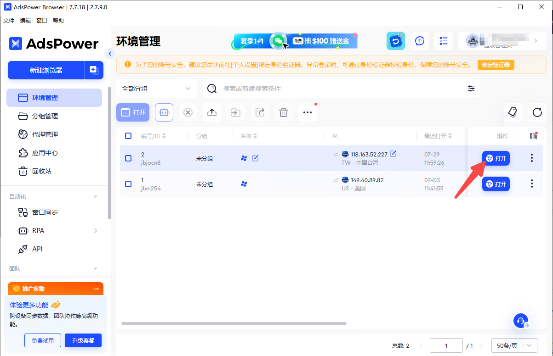Open the 50条/页 page size dropdown
Image resolution: width=553 pixels, height=356 pixels.
tap(514, 345)
